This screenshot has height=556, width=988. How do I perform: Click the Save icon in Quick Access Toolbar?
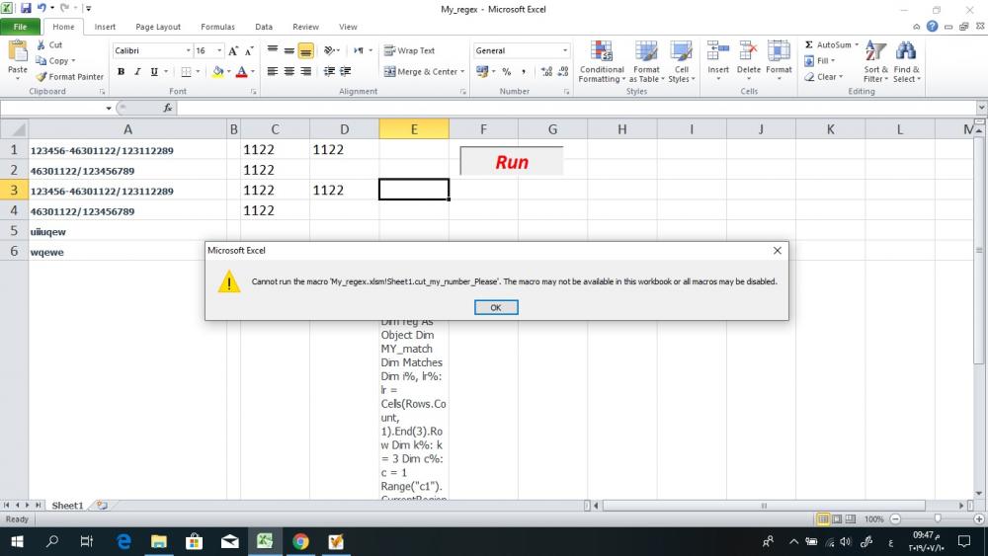[26, 8]
